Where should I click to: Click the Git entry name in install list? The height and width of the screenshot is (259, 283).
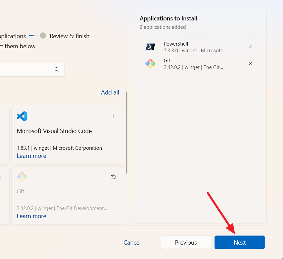click(167, 61)
